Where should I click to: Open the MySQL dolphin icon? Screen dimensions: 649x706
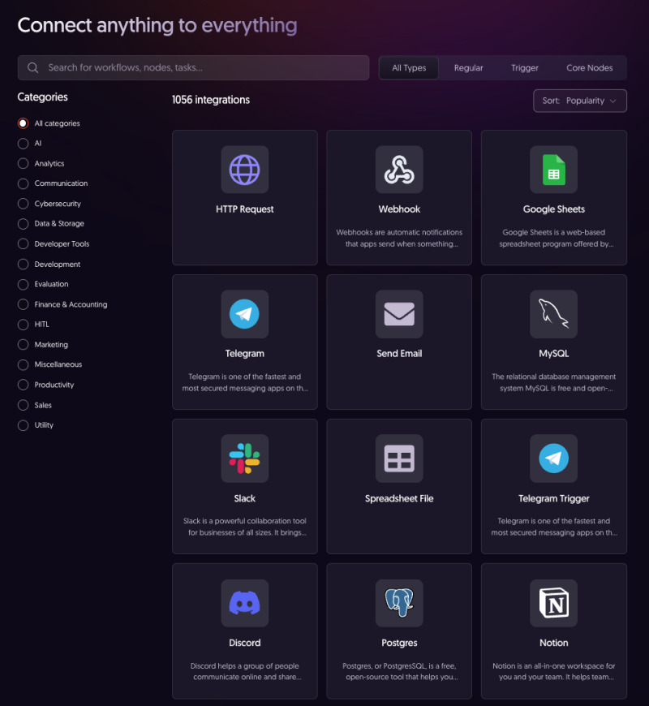click(x=553, y=314)
